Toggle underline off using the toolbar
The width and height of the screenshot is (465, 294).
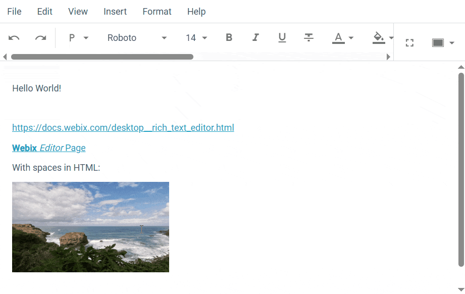(x=282, y=37)
